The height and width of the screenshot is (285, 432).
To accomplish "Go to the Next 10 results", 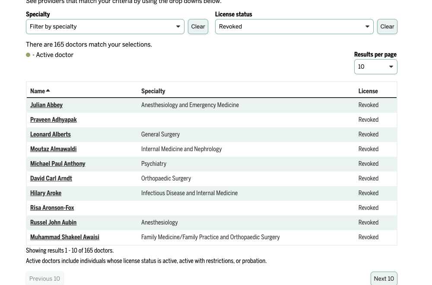I will point(384,279).
